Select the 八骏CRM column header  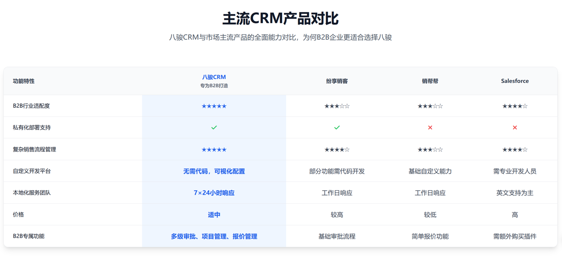tap(214, 77)
